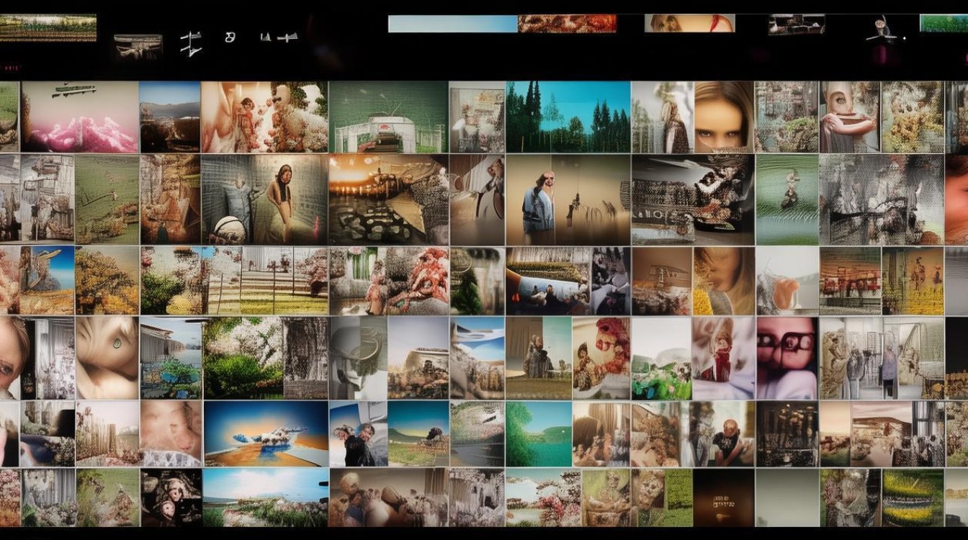This screenshot has width=968, height=540.
Task: Select the face with large black glasses photo
Action: pyautogui.click(x=786, y=358)
